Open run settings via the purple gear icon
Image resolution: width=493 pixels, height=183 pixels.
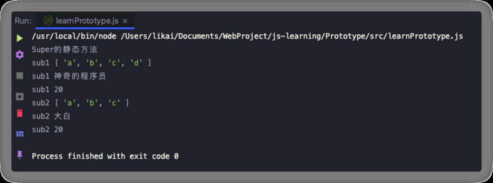20,55
